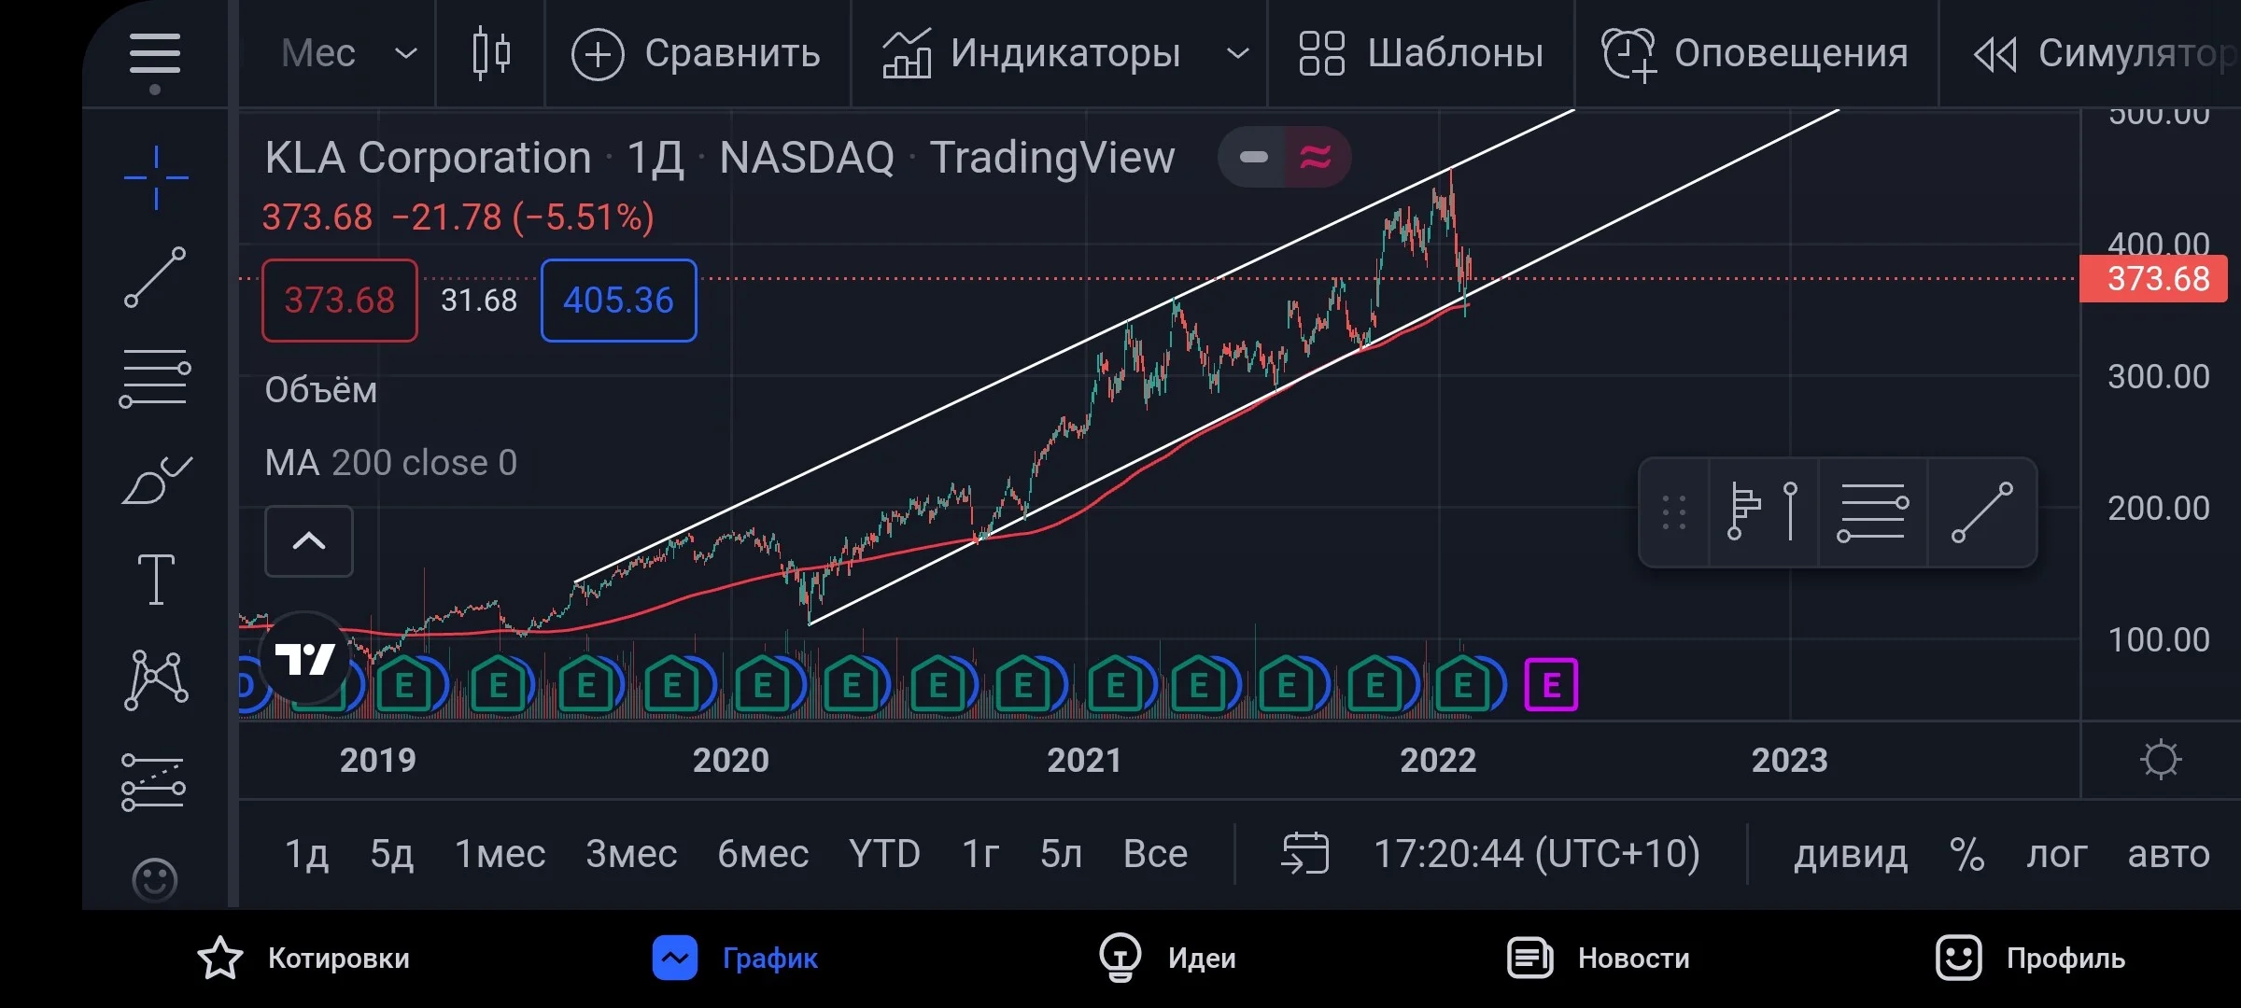Click price change −21.78 (−5.51%) text

[x=523, y=217]
